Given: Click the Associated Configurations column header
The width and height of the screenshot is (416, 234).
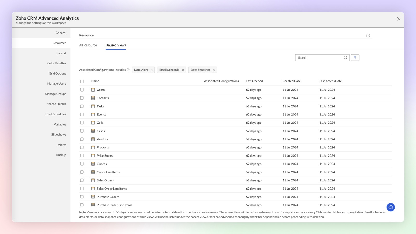Looking at the screenshot, I should [x=221, y=81].
